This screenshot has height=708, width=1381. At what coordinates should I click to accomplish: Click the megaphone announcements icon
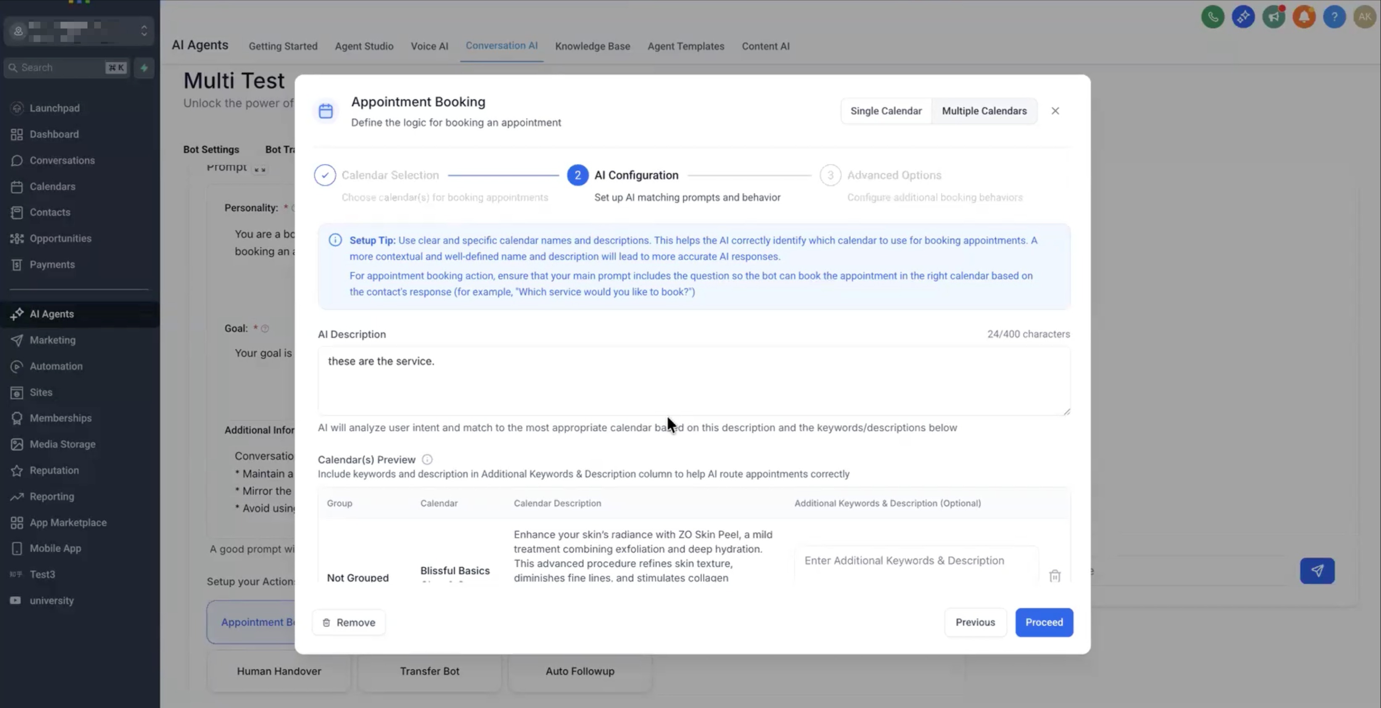1273,17
